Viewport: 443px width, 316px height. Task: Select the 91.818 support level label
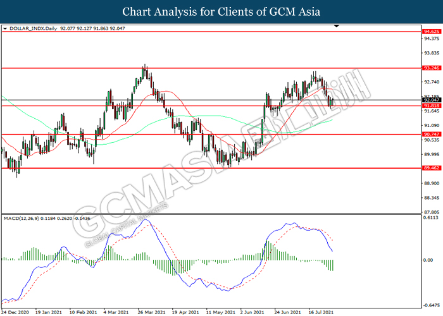click(x=432, y=106)
